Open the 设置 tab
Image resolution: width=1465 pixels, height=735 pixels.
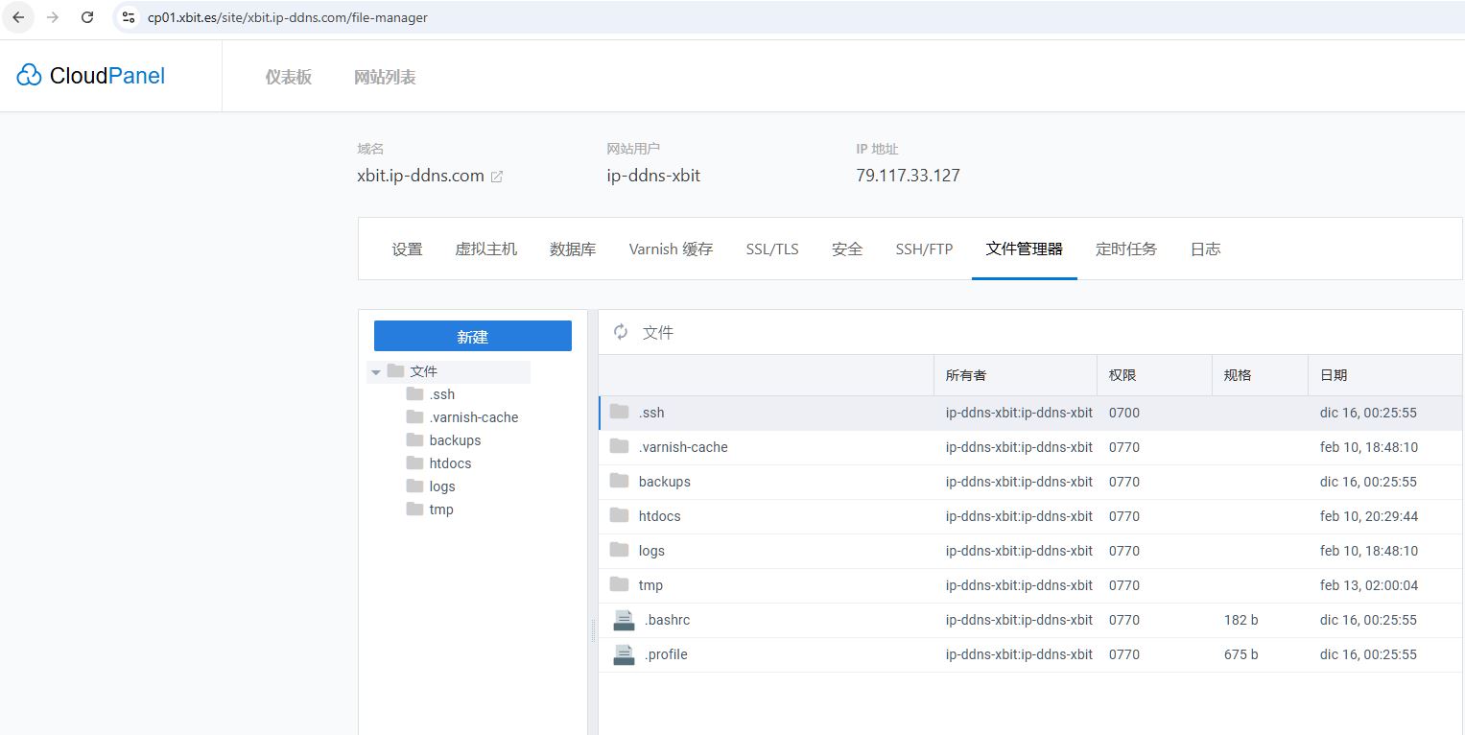(407, 249)
